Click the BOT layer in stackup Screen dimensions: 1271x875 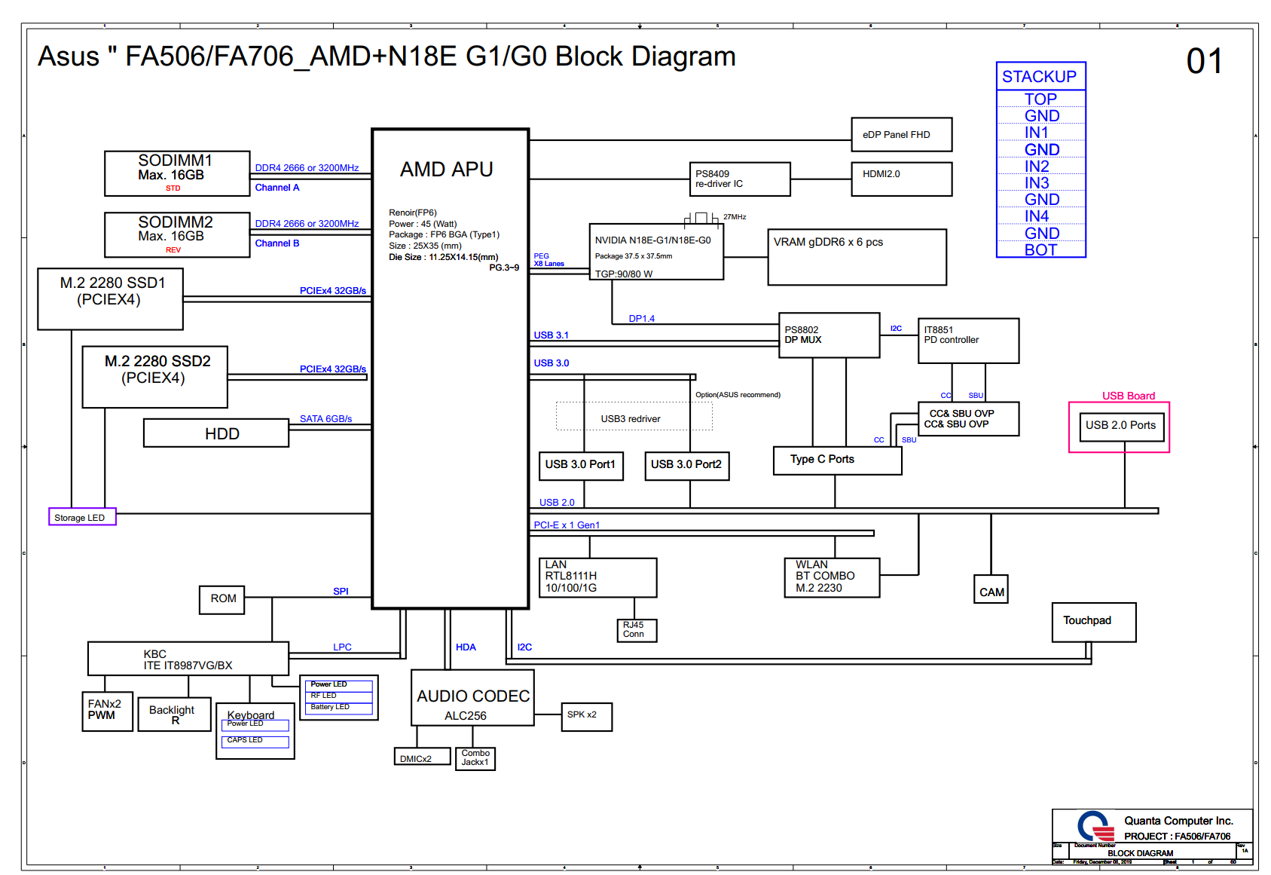click(1040, 249)
